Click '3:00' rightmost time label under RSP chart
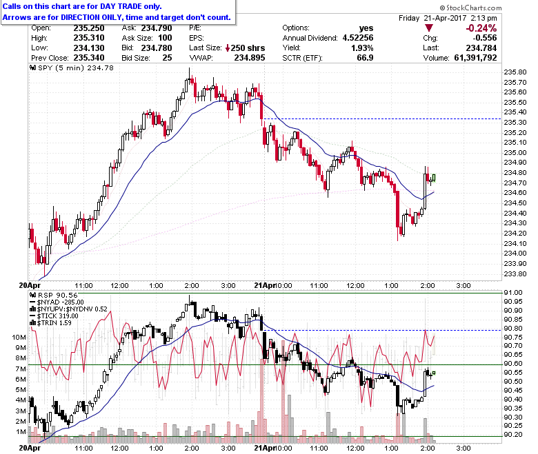 point(464,448)
